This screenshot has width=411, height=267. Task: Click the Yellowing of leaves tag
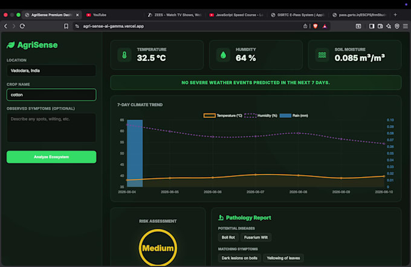(283, 258)
